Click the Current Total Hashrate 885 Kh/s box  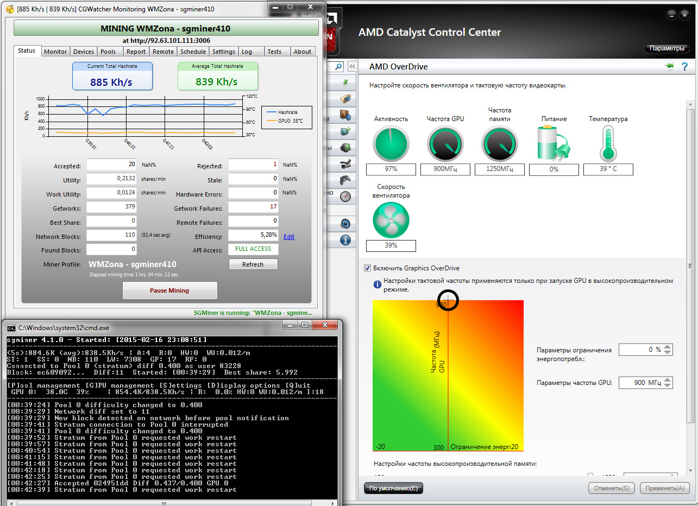(112, 76)
